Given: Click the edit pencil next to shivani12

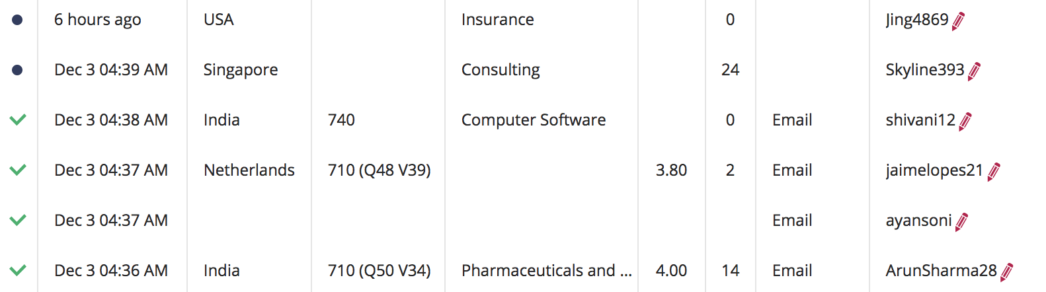Looking at the screenshot, I should pos(965,122).
